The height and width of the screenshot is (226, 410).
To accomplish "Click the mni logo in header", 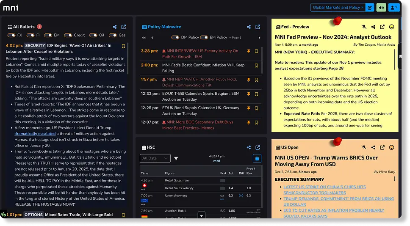I will (11, 8).
